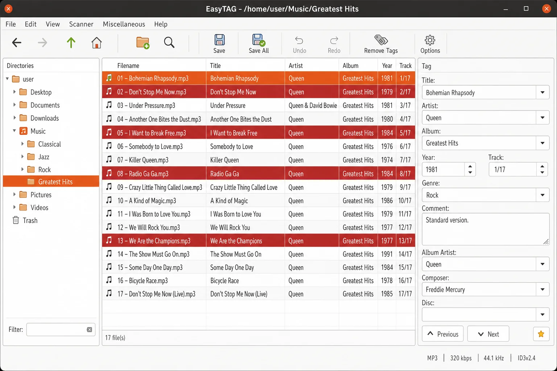The image size is (557, 371).
Task: Save the current file
Action: tap(219, 44)
